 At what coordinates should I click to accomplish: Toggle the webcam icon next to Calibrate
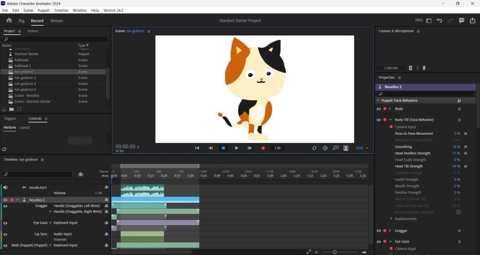pos(410,68)
